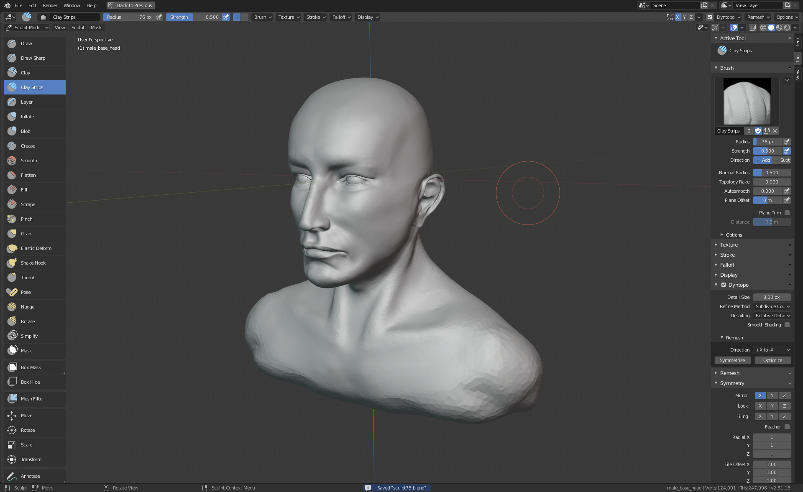Choose the Pinch brush
Viewport: 803px width, 492px height.
pyautogui.click(x=26, y=219)
